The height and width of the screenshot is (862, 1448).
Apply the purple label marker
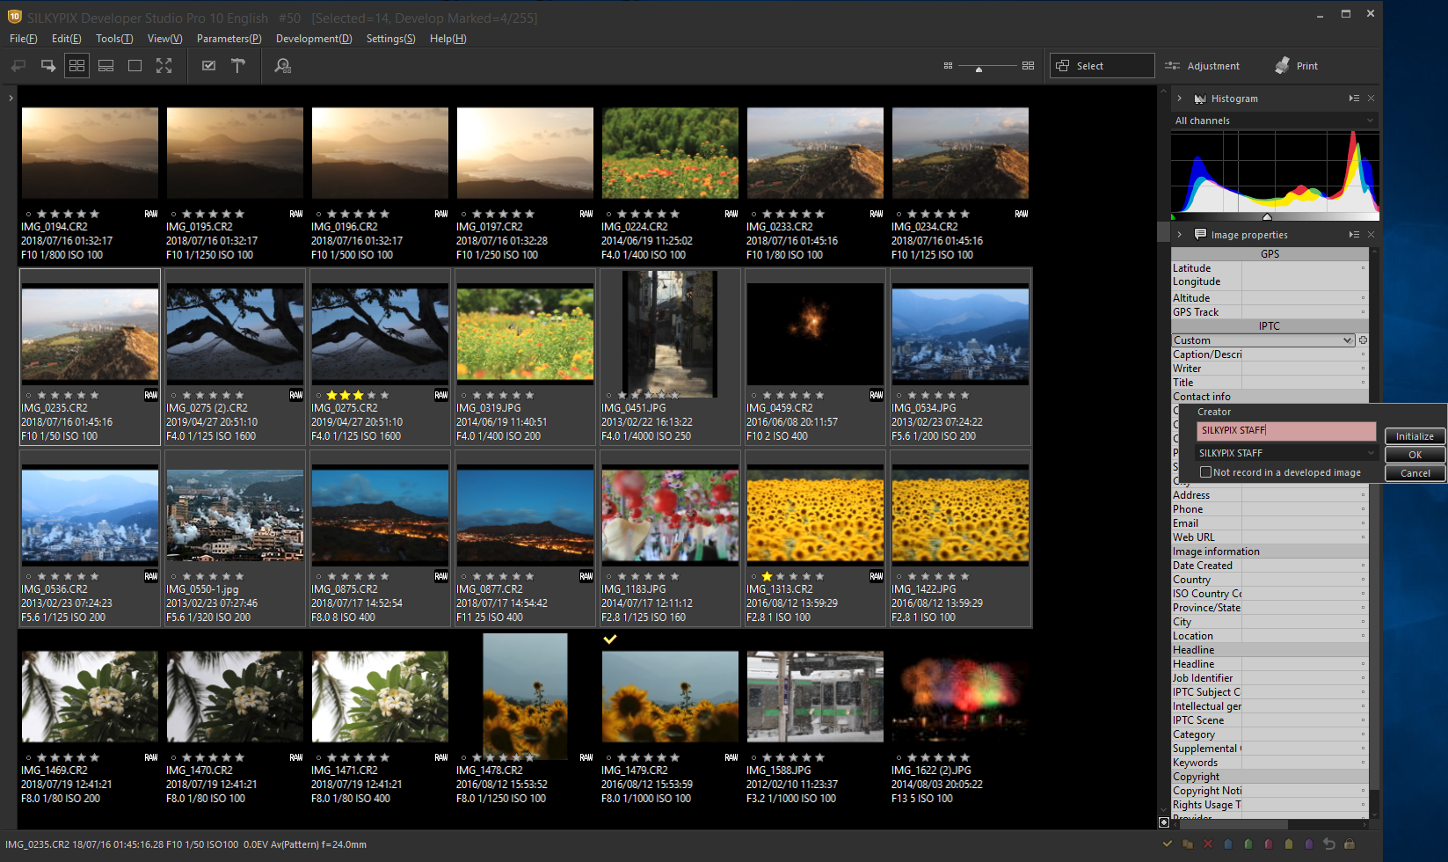click(1309, 844)
